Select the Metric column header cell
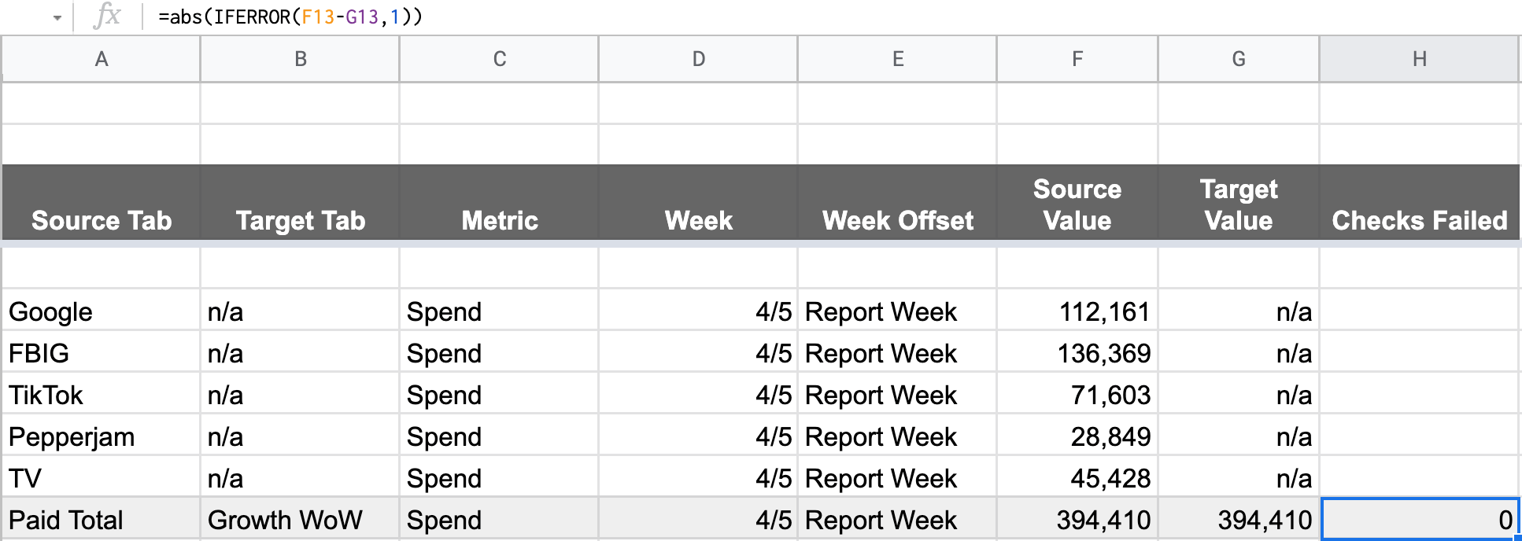 coord(499,202)
